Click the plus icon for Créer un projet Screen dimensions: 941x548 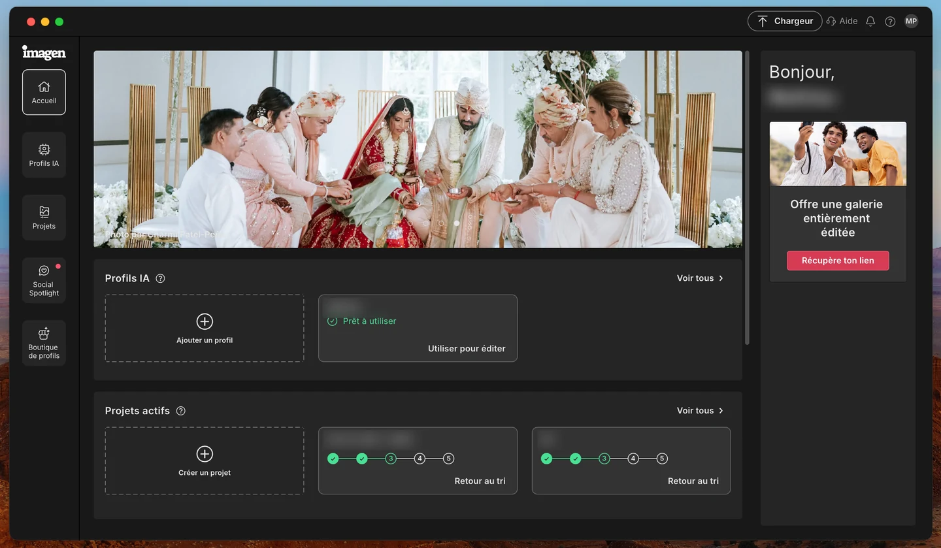pyautogui.click(x=205, y=454)
